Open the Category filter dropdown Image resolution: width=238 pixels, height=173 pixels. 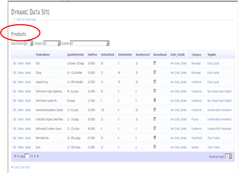tap(52, 43)
